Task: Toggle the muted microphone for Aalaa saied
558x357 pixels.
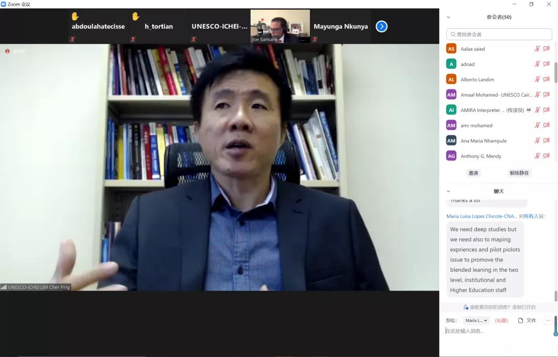Action: (537, 48)
